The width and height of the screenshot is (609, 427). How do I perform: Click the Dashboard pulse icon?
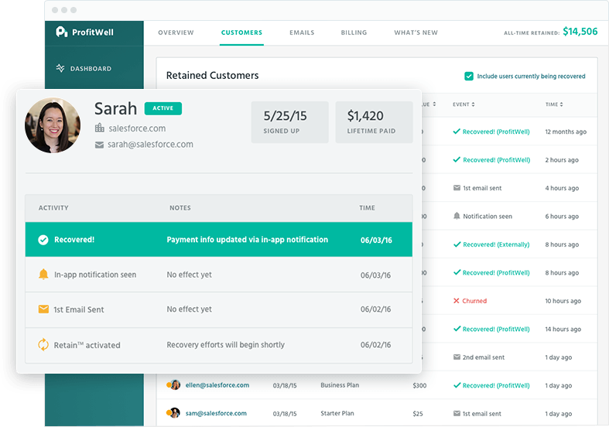pos(60,68)
